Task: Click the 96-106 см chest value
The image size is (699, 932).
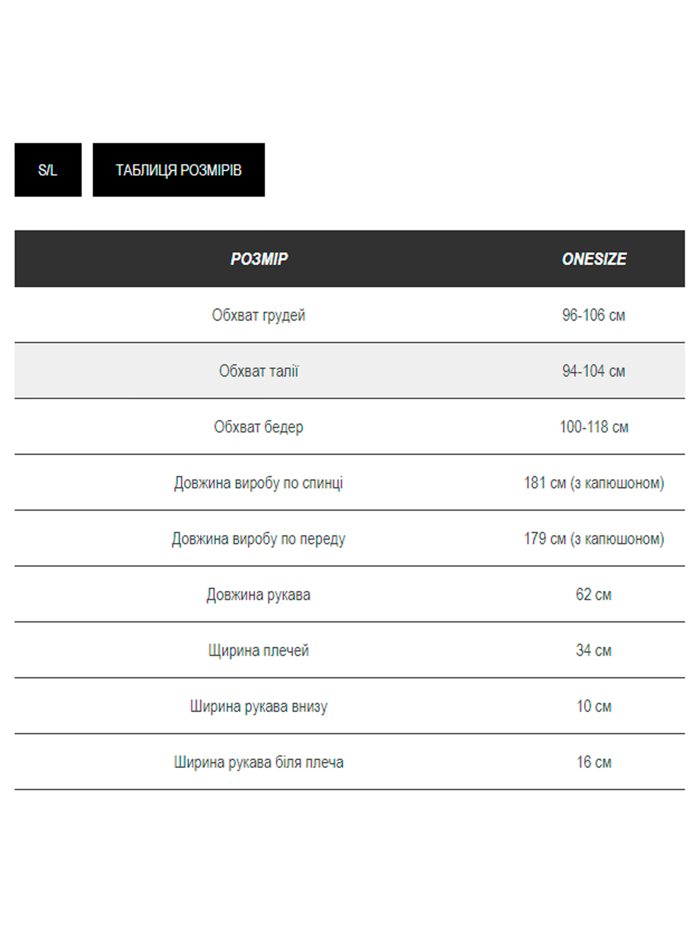Action: pos(593,315)
